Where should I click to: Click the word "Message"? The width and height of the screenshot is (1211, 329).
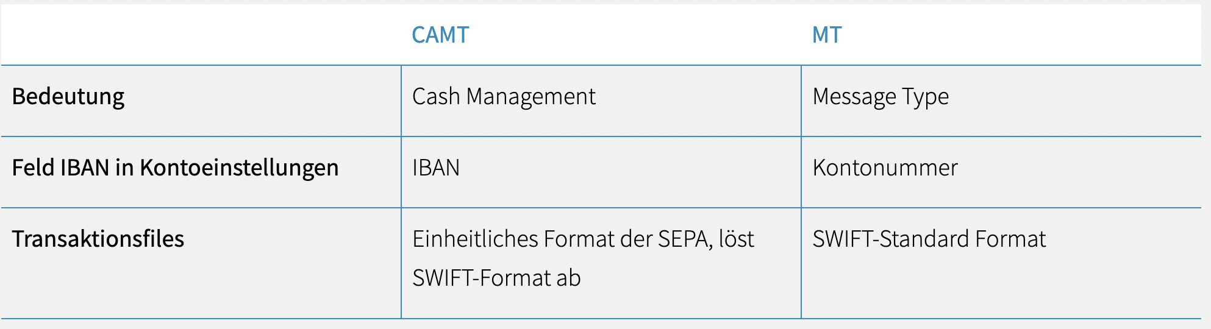(x=854, y=97)
